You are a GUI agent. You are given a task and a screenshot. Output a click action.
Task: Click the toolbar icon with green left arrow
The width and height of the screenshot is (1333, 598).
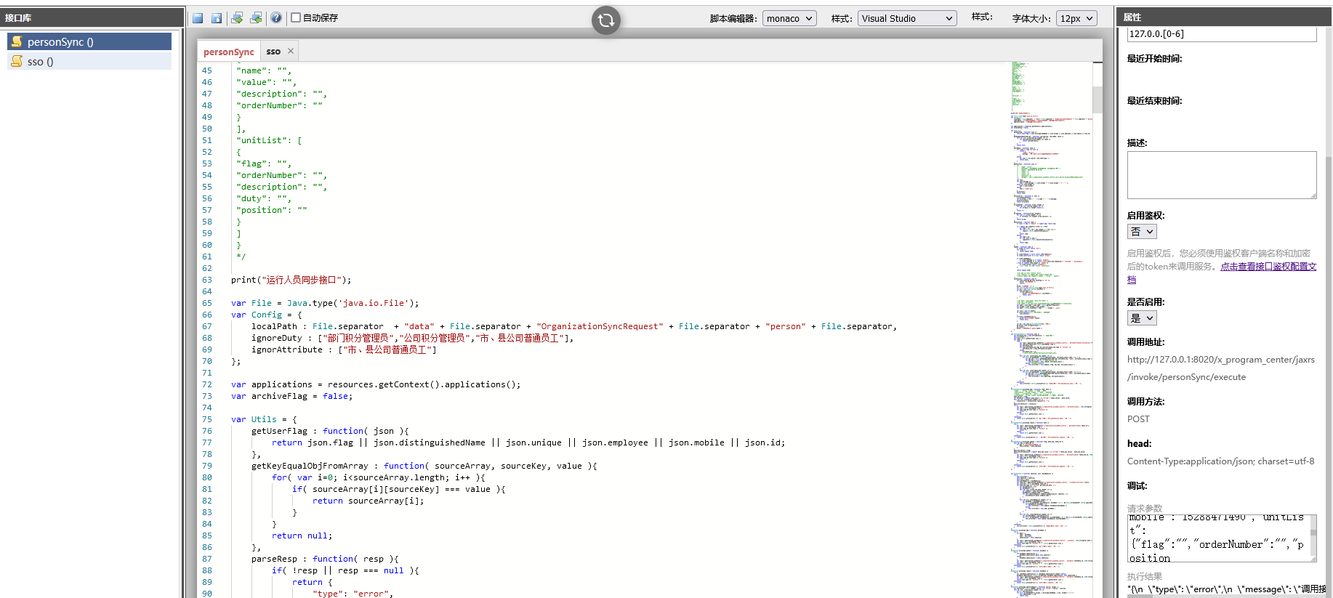coord(256,18)
